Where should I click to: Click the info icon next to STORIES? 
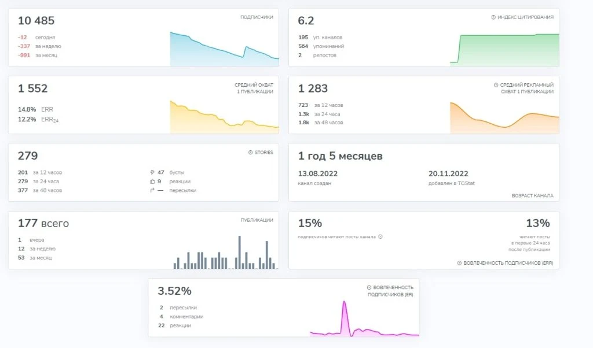[250, 153]
